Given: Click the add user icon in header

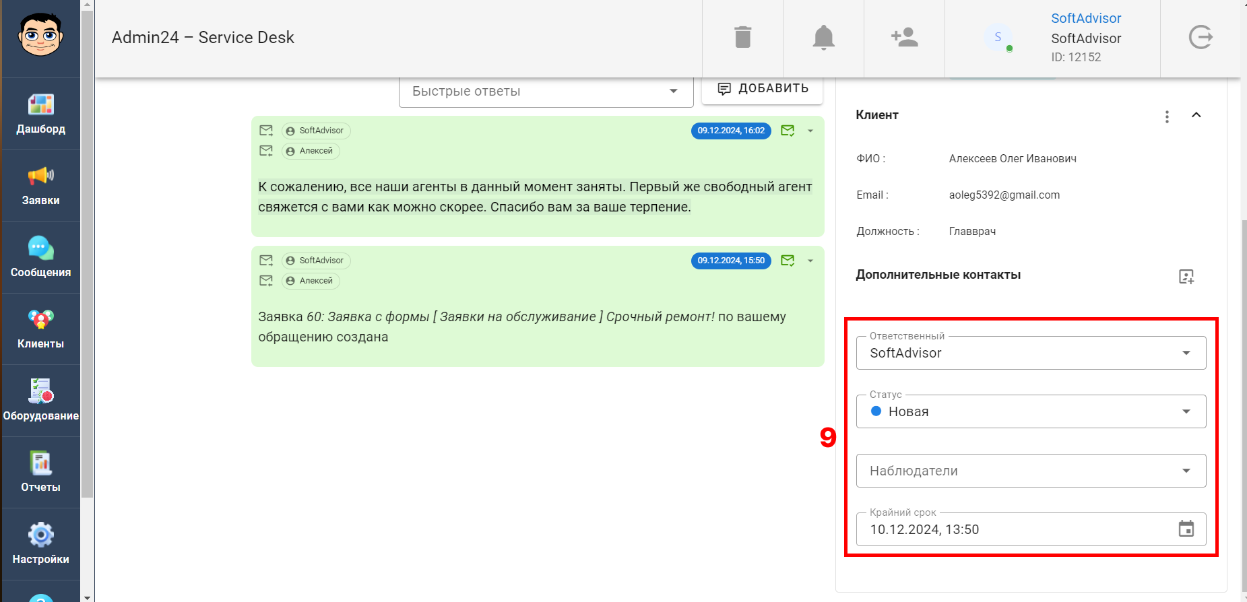Looking at the screenshot, I should [904, 38].
